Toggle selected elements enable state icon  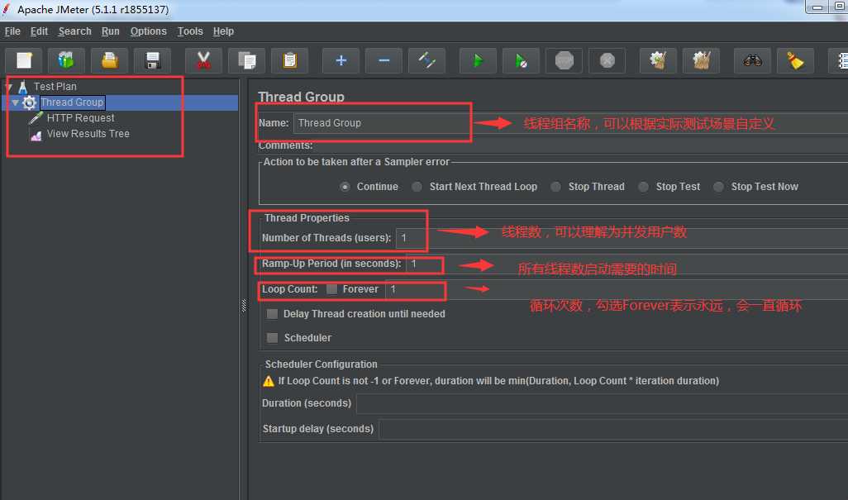pos(426,60)
